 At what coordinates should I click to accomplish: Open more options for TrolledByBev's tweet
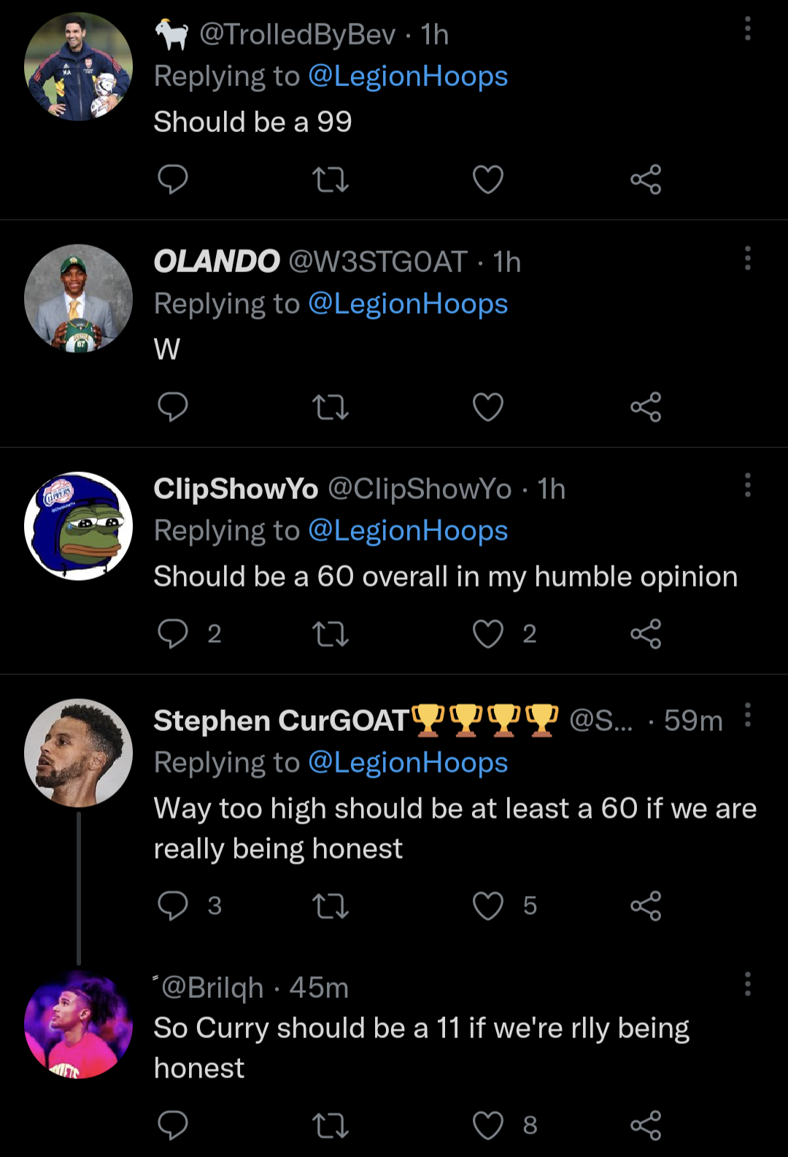point(747,29)
